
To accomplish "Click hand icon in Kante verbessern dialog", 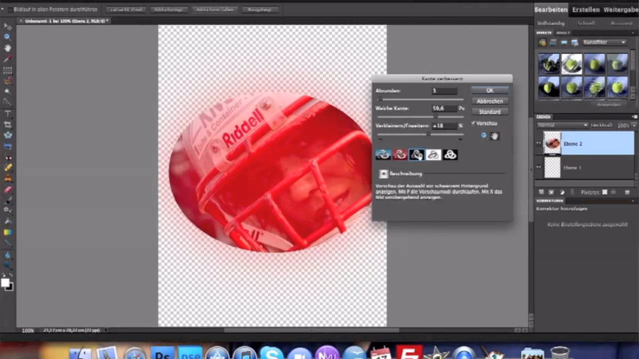I will (x=494, y=136).
